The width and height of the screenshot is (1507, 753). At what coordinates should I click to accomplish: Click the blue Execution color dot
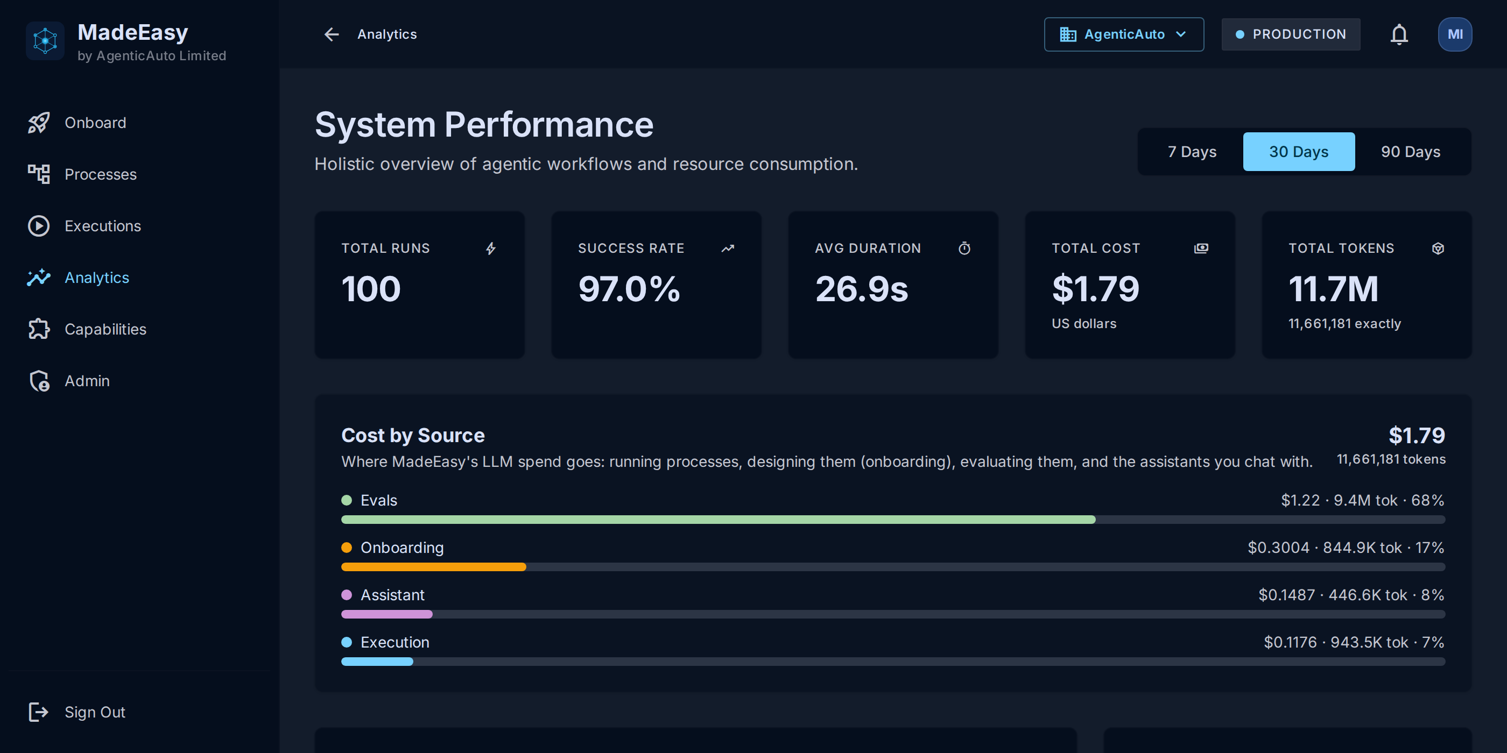346,643
